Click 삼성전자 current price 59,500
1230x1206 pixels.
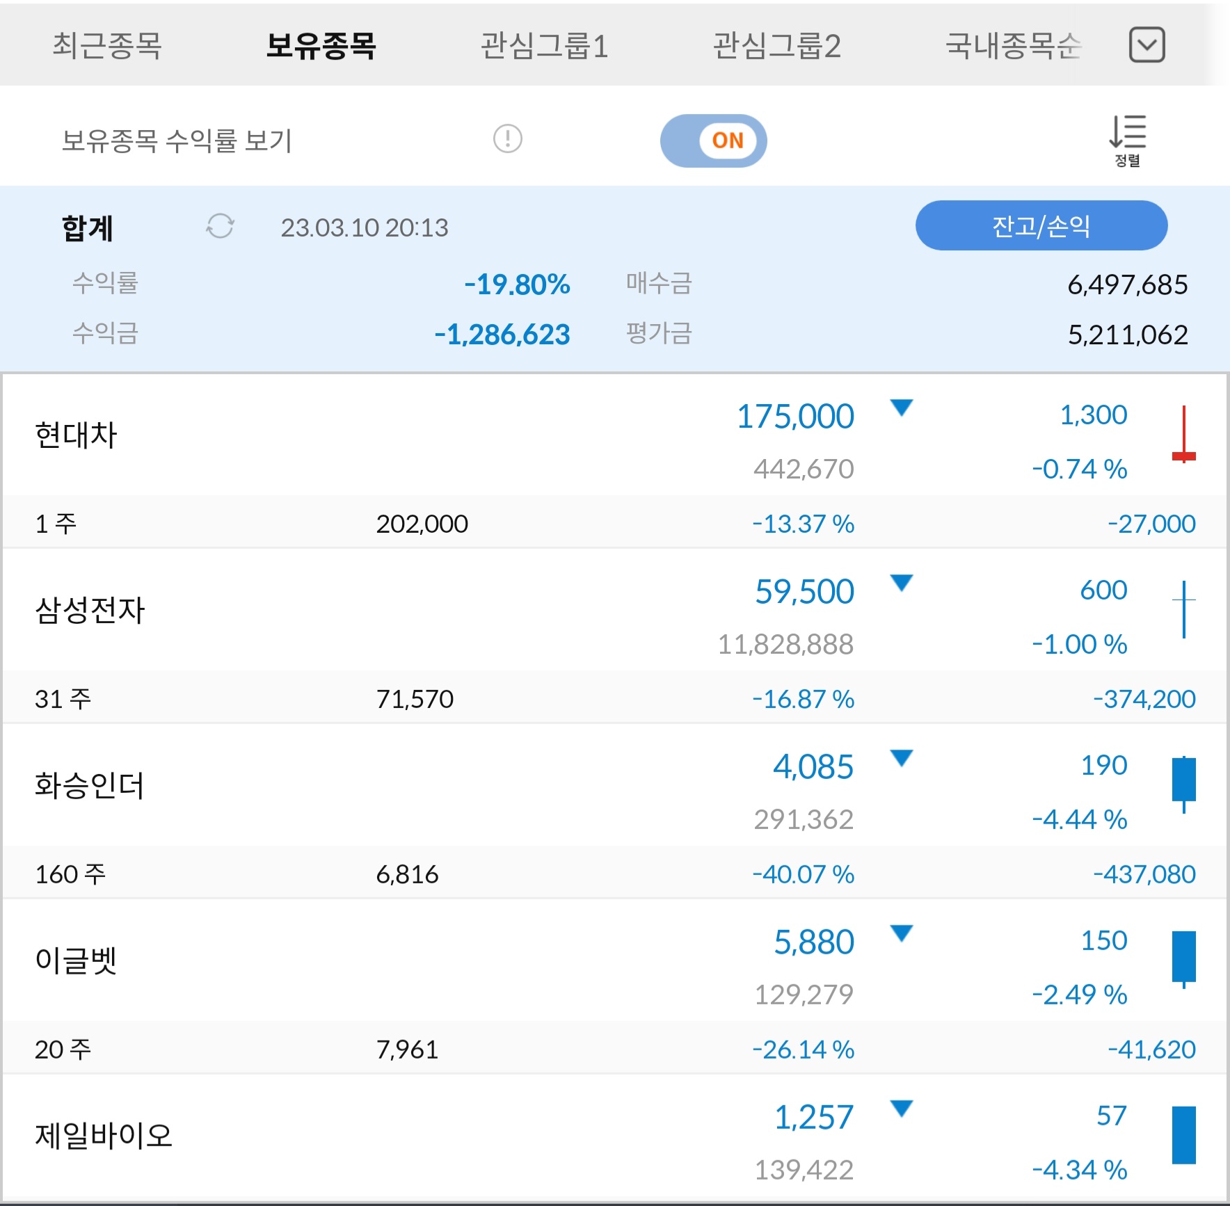[x=804, y=592]
